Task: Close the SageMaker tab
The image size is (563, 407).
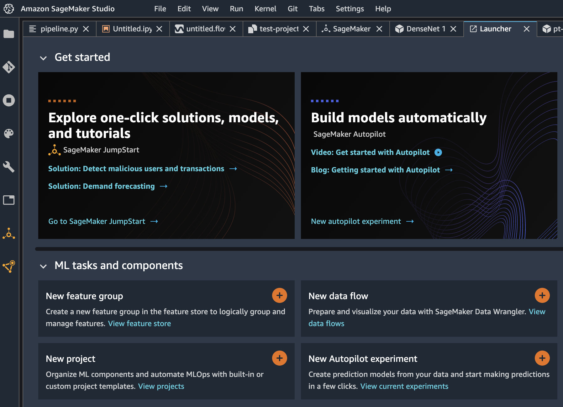Action: pos(379,29)
